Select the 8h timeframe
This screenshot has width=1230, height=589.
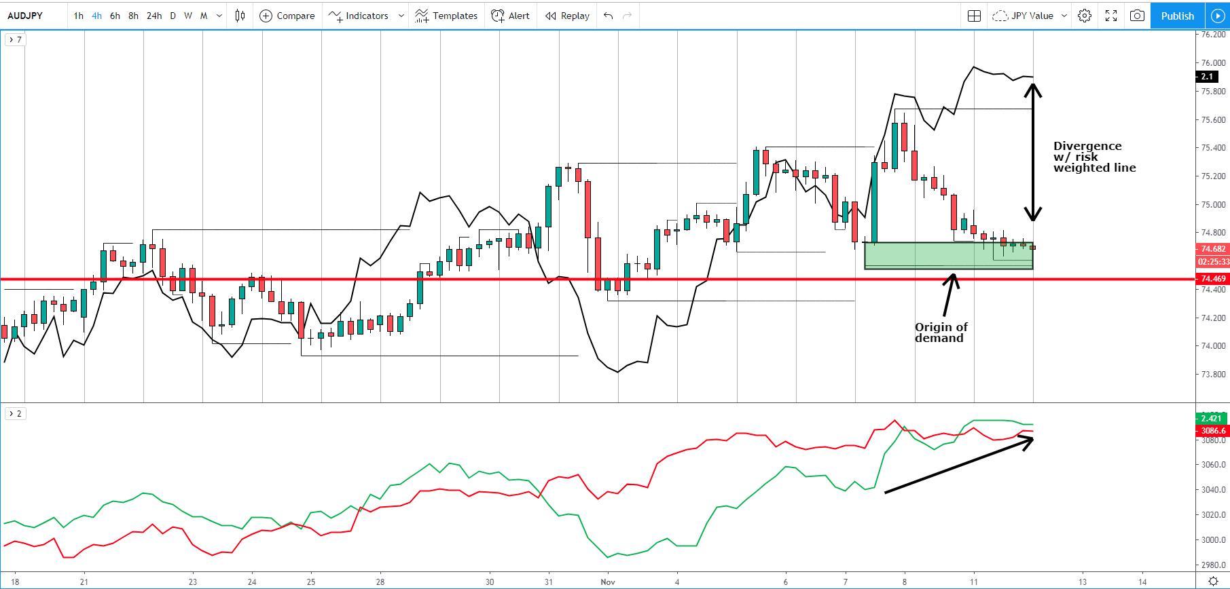133,16
